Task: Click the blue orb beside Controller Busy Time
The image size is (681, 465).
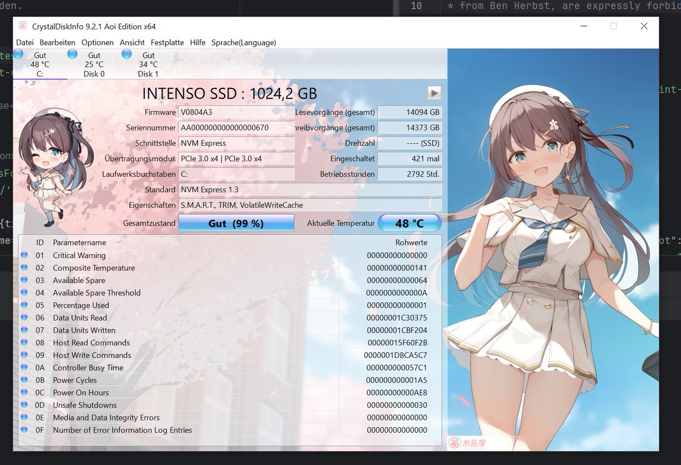Action: click(24, 367)
